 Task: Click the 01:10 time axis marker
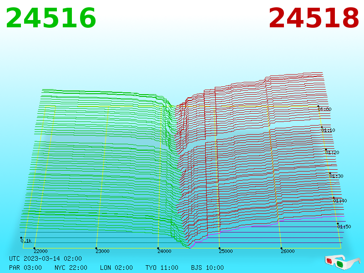click(x=328, y=130)
